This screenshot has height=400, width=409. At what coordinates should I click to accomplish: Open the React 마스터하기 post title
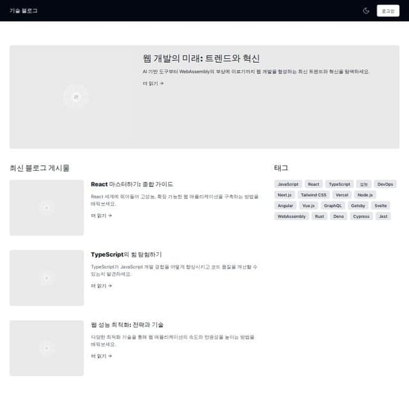point(132,184)
